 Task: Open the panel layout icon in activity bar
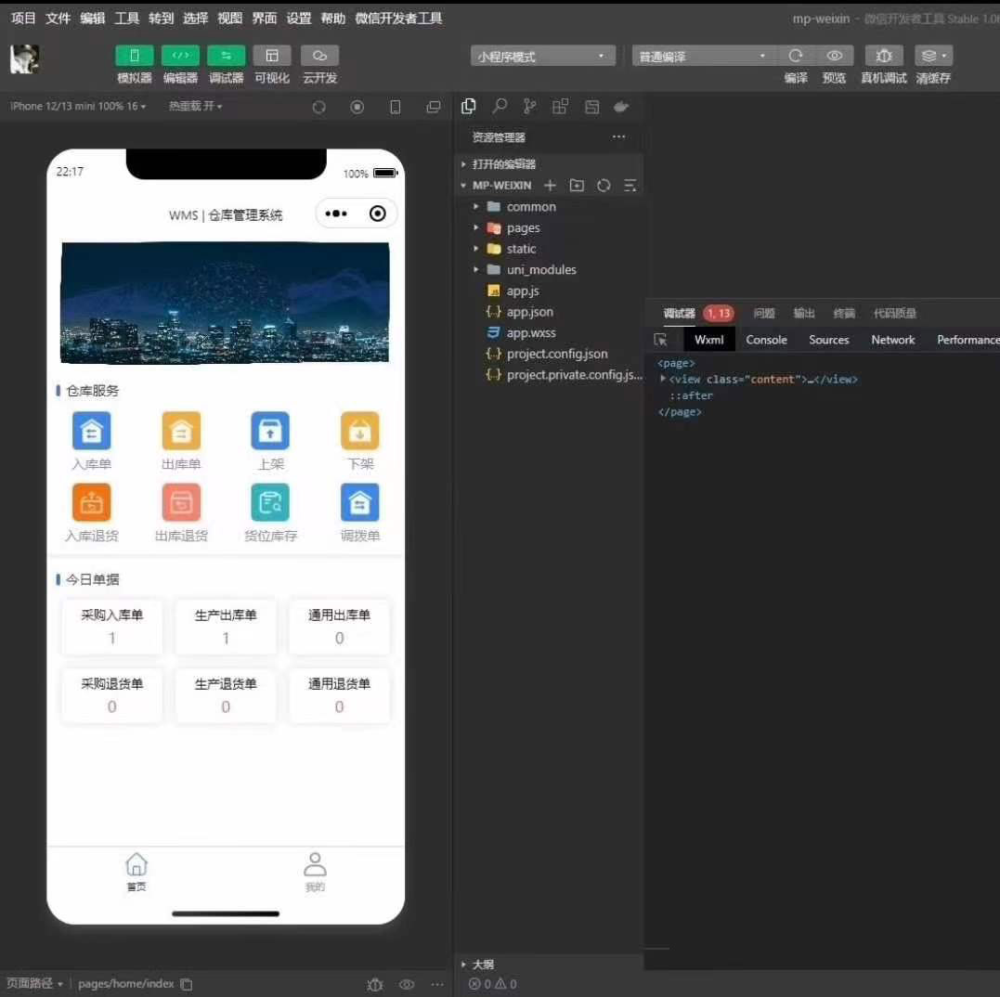(x=591, y=107)
